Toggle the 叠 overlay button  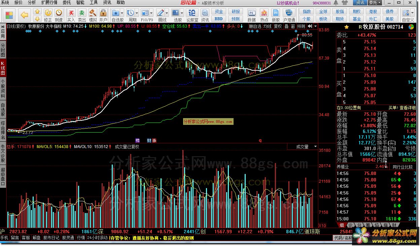(x=286, y=26)
